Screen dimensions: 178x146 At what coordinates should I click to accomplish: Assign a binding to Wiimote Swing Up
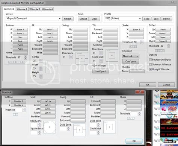pyautogui.click(x=80, y=30)
